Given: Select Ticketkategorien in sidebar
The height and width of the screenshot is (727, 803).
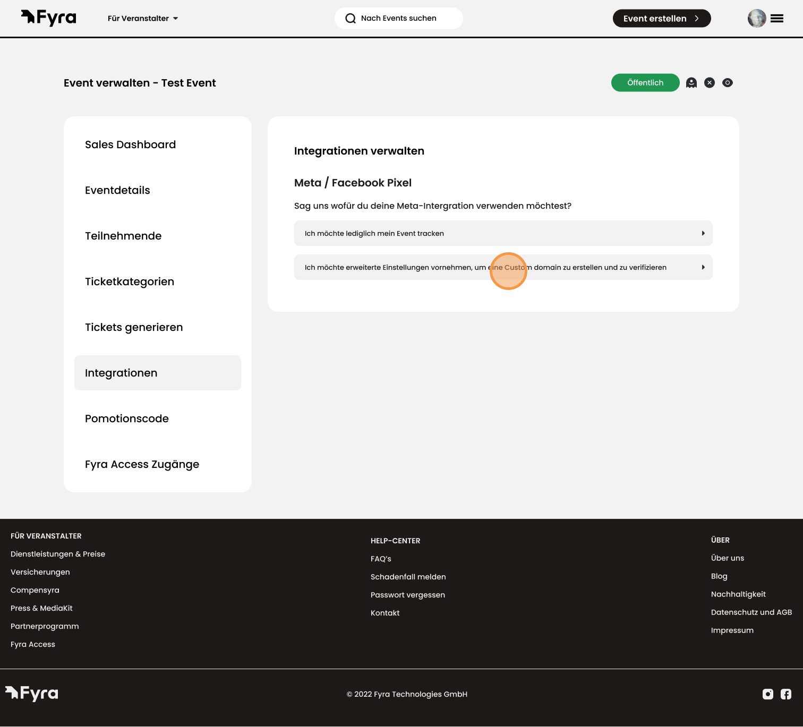Looking at the screenshot, I should point(158,281).
